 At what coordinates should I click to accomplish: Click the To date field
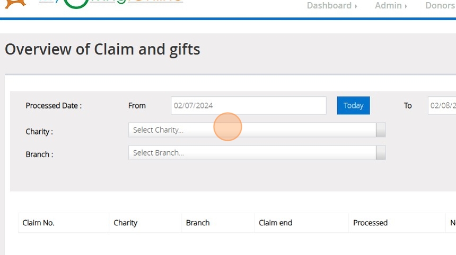[442, 105]
